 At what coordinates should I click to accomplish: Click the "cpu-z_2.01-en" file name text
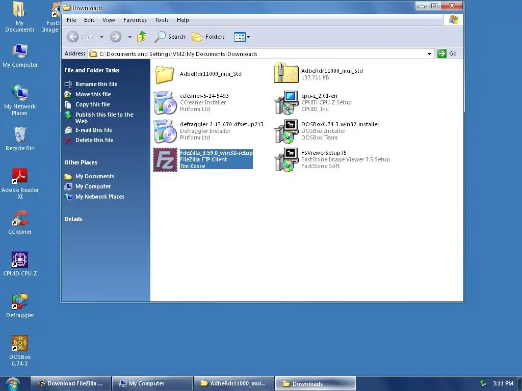coord(319,96)
